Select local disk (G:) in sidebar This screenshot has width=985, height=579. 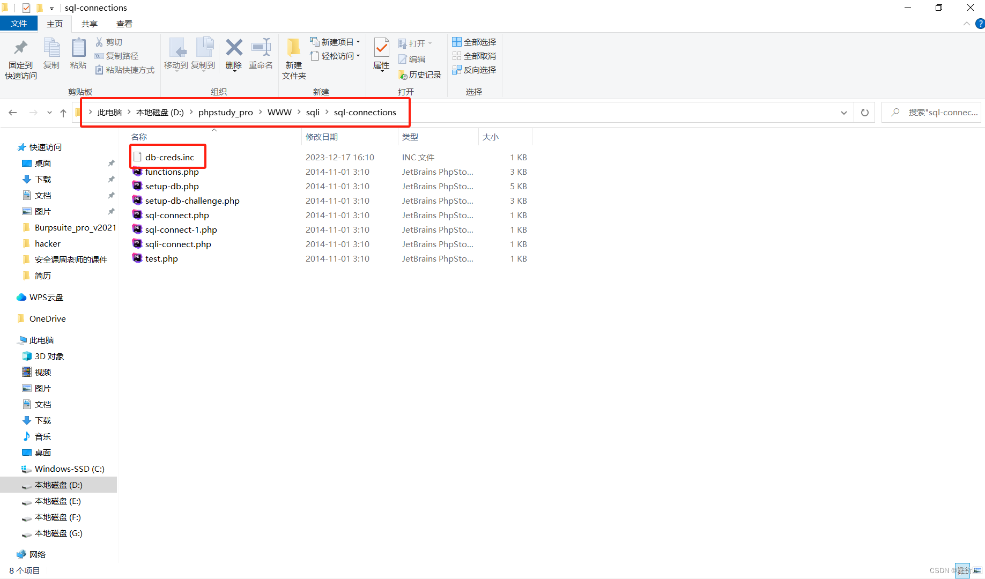[58, 533]
